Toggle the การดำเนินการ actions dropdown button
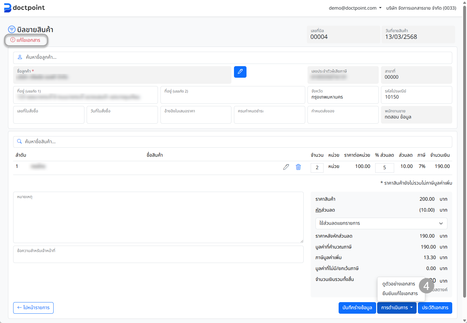The width and height of the screenshot is (467, 323). pos(397,308)
